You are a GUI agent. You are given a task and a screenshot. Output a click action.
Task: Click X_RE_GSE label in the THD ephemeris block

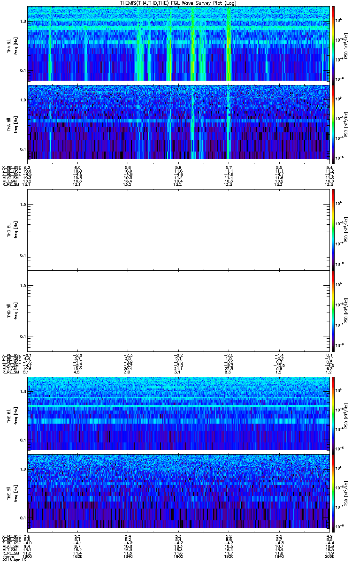(x=10, y=355)
